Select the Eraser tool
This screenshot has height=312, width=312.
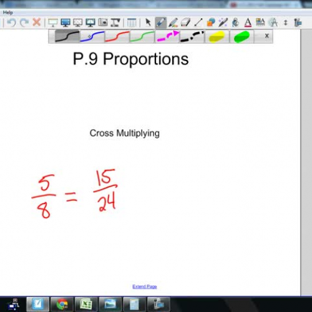tap(185, 22)
